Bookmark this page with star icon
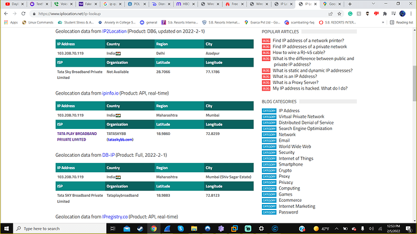The width and height of the screenshot is (417, 234). pyautogui.click(x=339, y=13)
